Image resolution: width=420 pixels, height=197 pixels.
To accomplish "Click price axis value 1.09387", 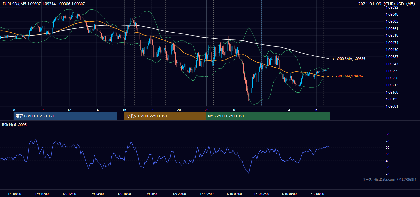I will click(x=392, y=57).
